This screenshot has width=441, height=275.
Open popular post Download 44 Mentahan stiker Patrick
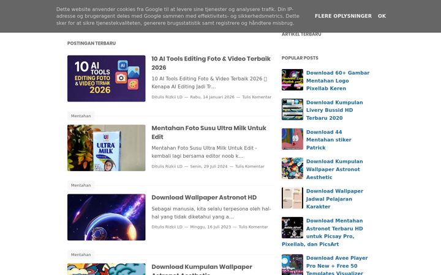point(328,140)
